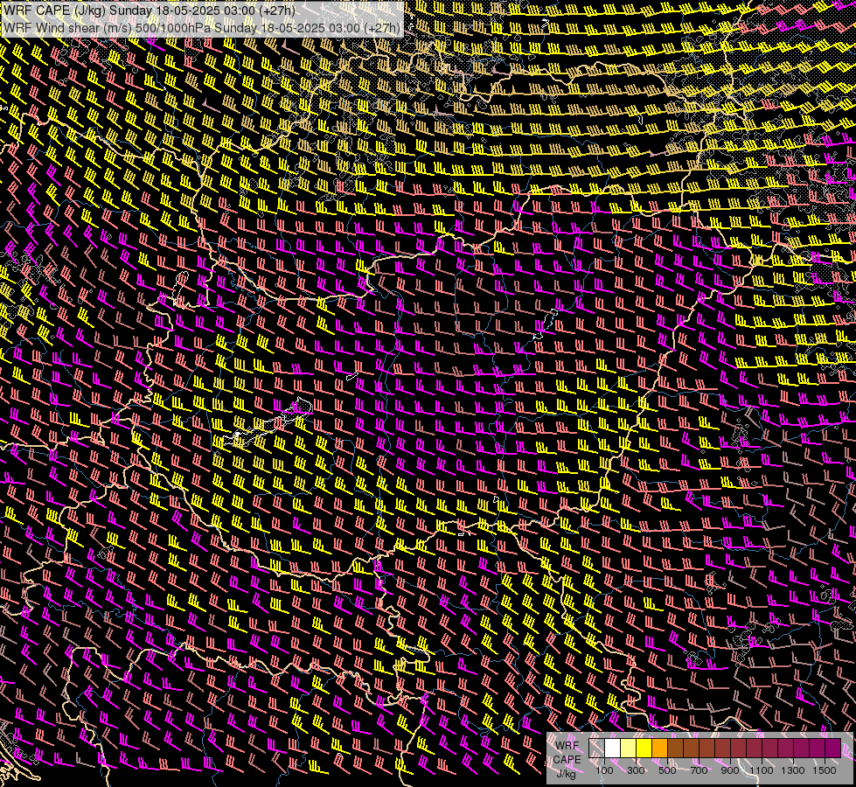Click the 900 legend value
The image size is (856, 787).
coord(730,770)
